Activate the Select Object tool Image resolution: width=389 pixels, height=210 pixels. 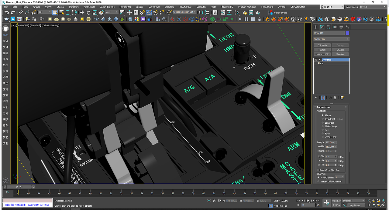(x=55, y=12)
